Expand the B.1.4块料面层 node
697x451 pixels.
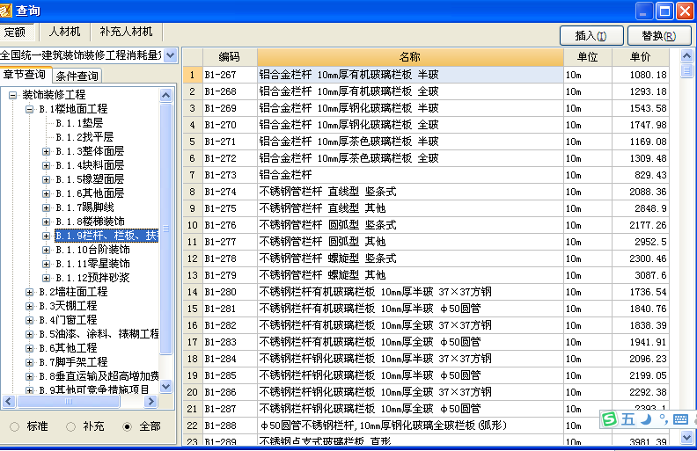[x=47, y=165]
